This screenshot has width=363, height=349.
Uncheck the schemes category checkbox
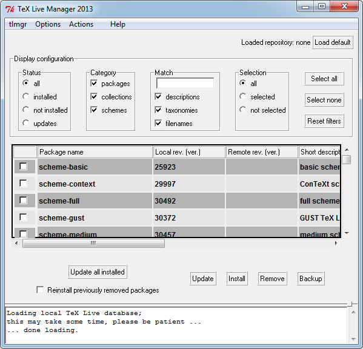click(x=94, y=110)
